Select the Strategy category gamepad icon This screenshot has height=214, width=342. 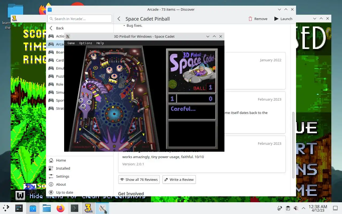pos(51,108)
